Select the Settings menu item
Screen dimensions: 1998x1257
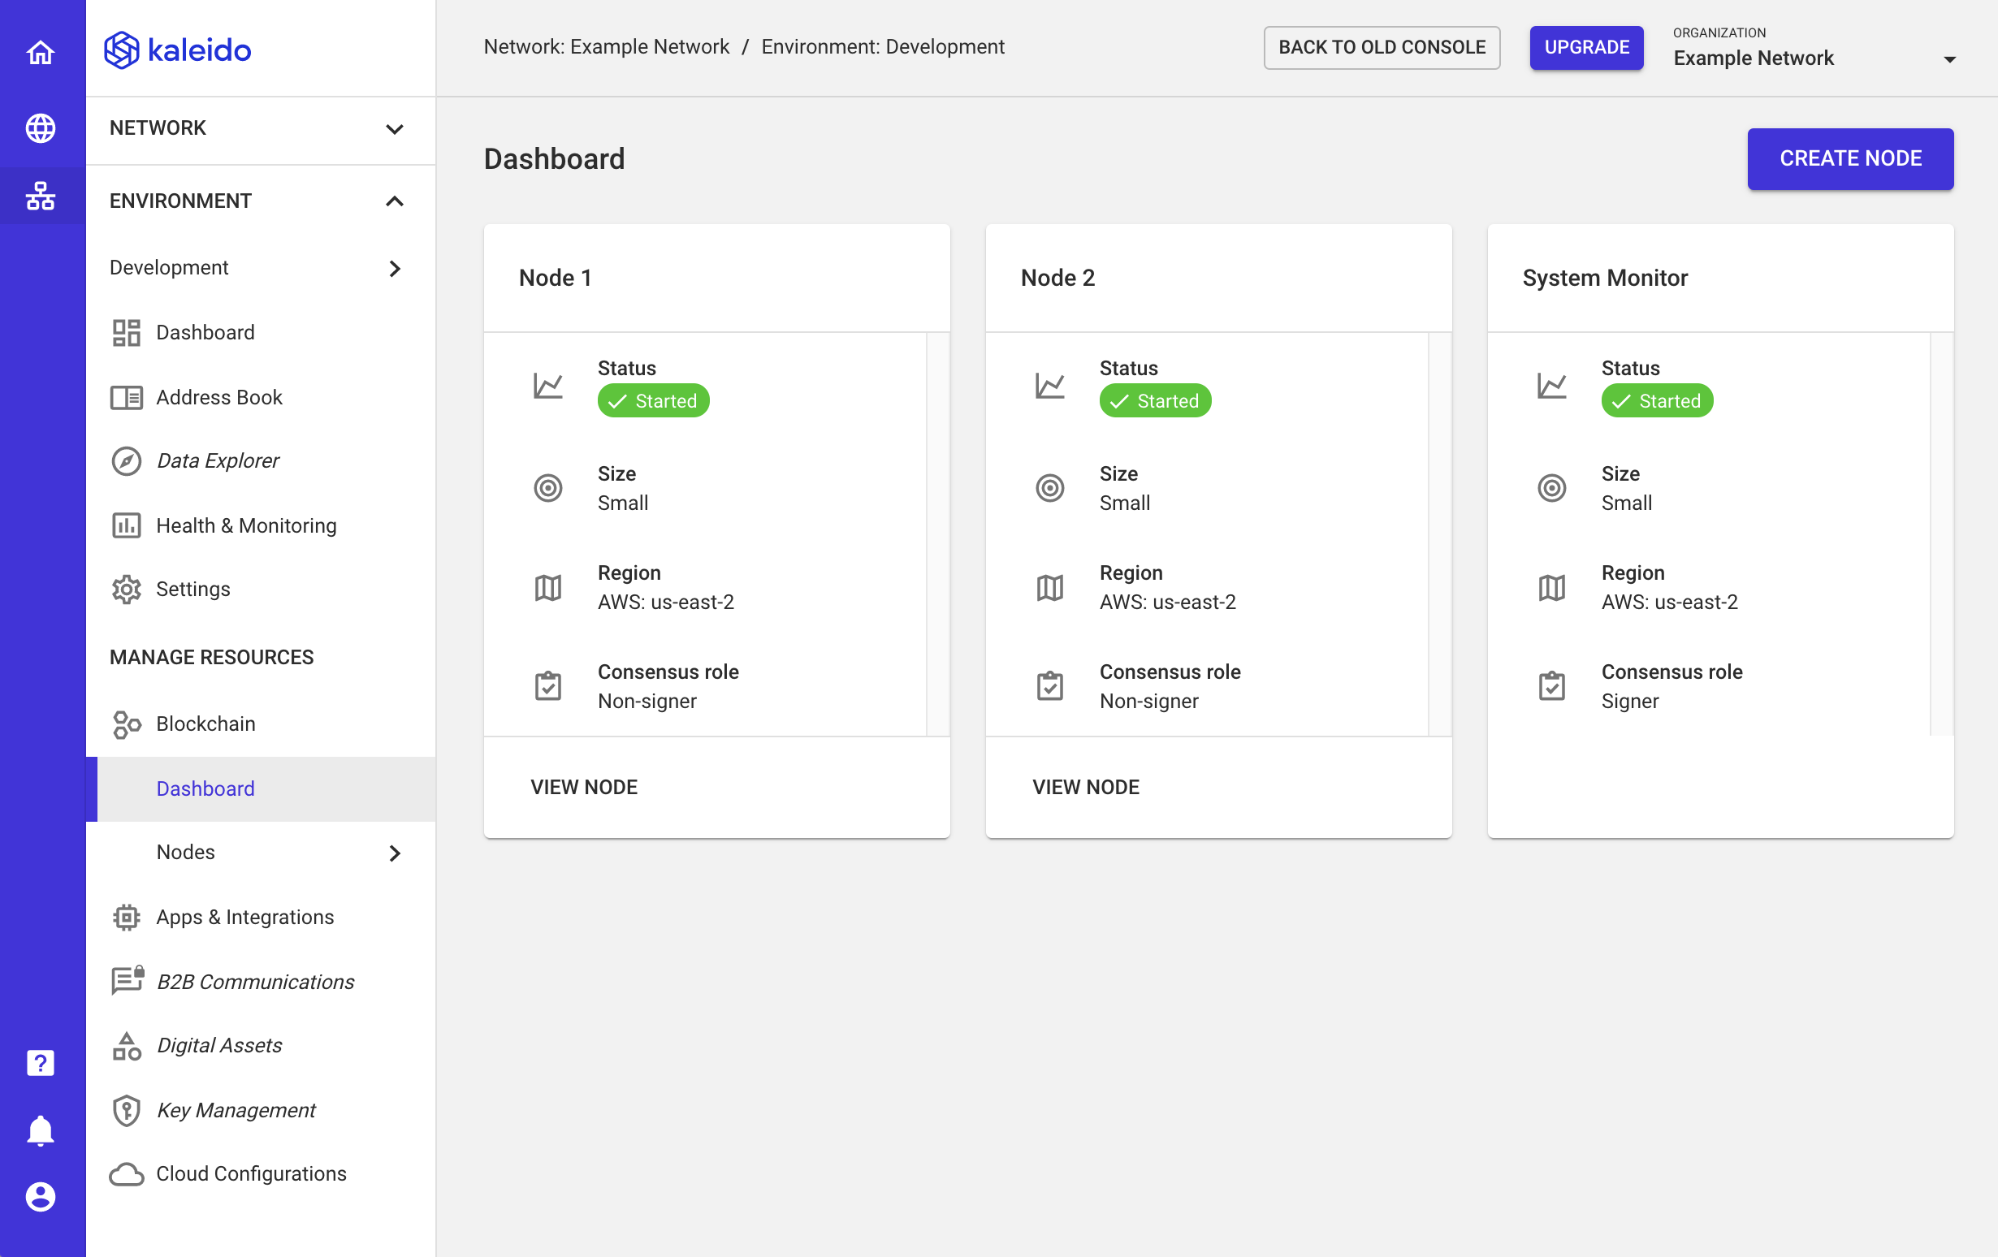[x=192, y=588]
